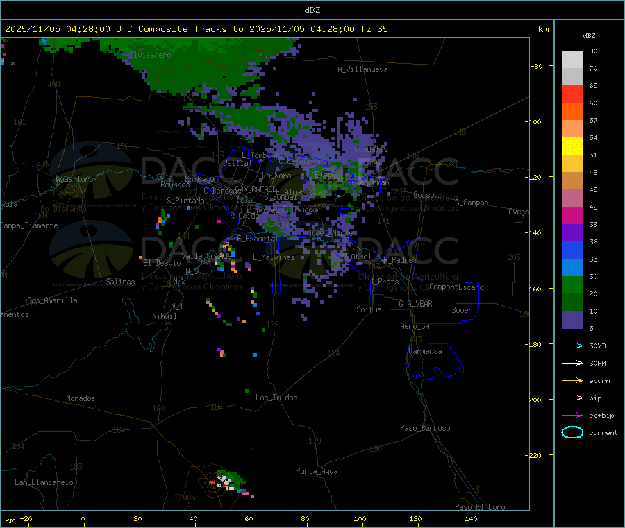Click the 'Aero_GA' map label
The image size is (625, 528).
pyautogui.click(x=415, y=326)
